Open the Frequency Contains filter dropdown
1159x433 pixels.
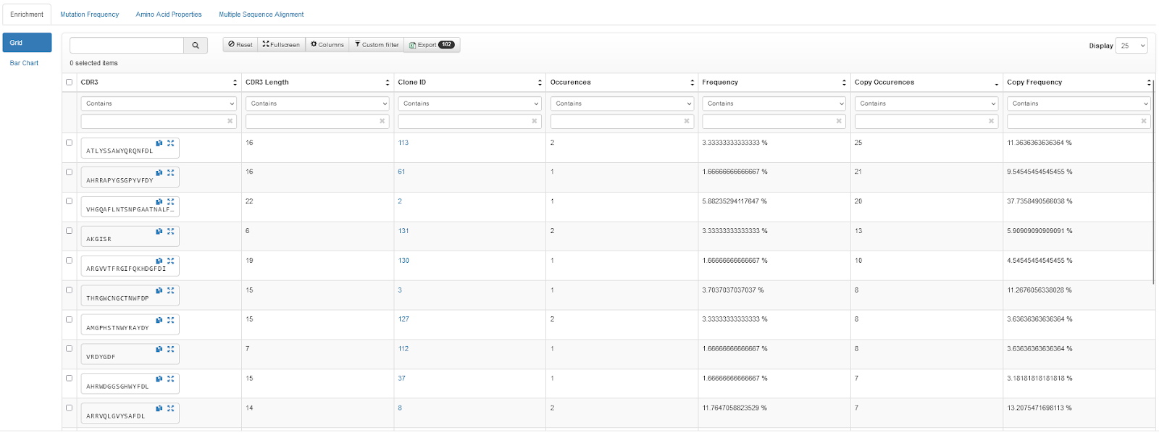(774, 104)
